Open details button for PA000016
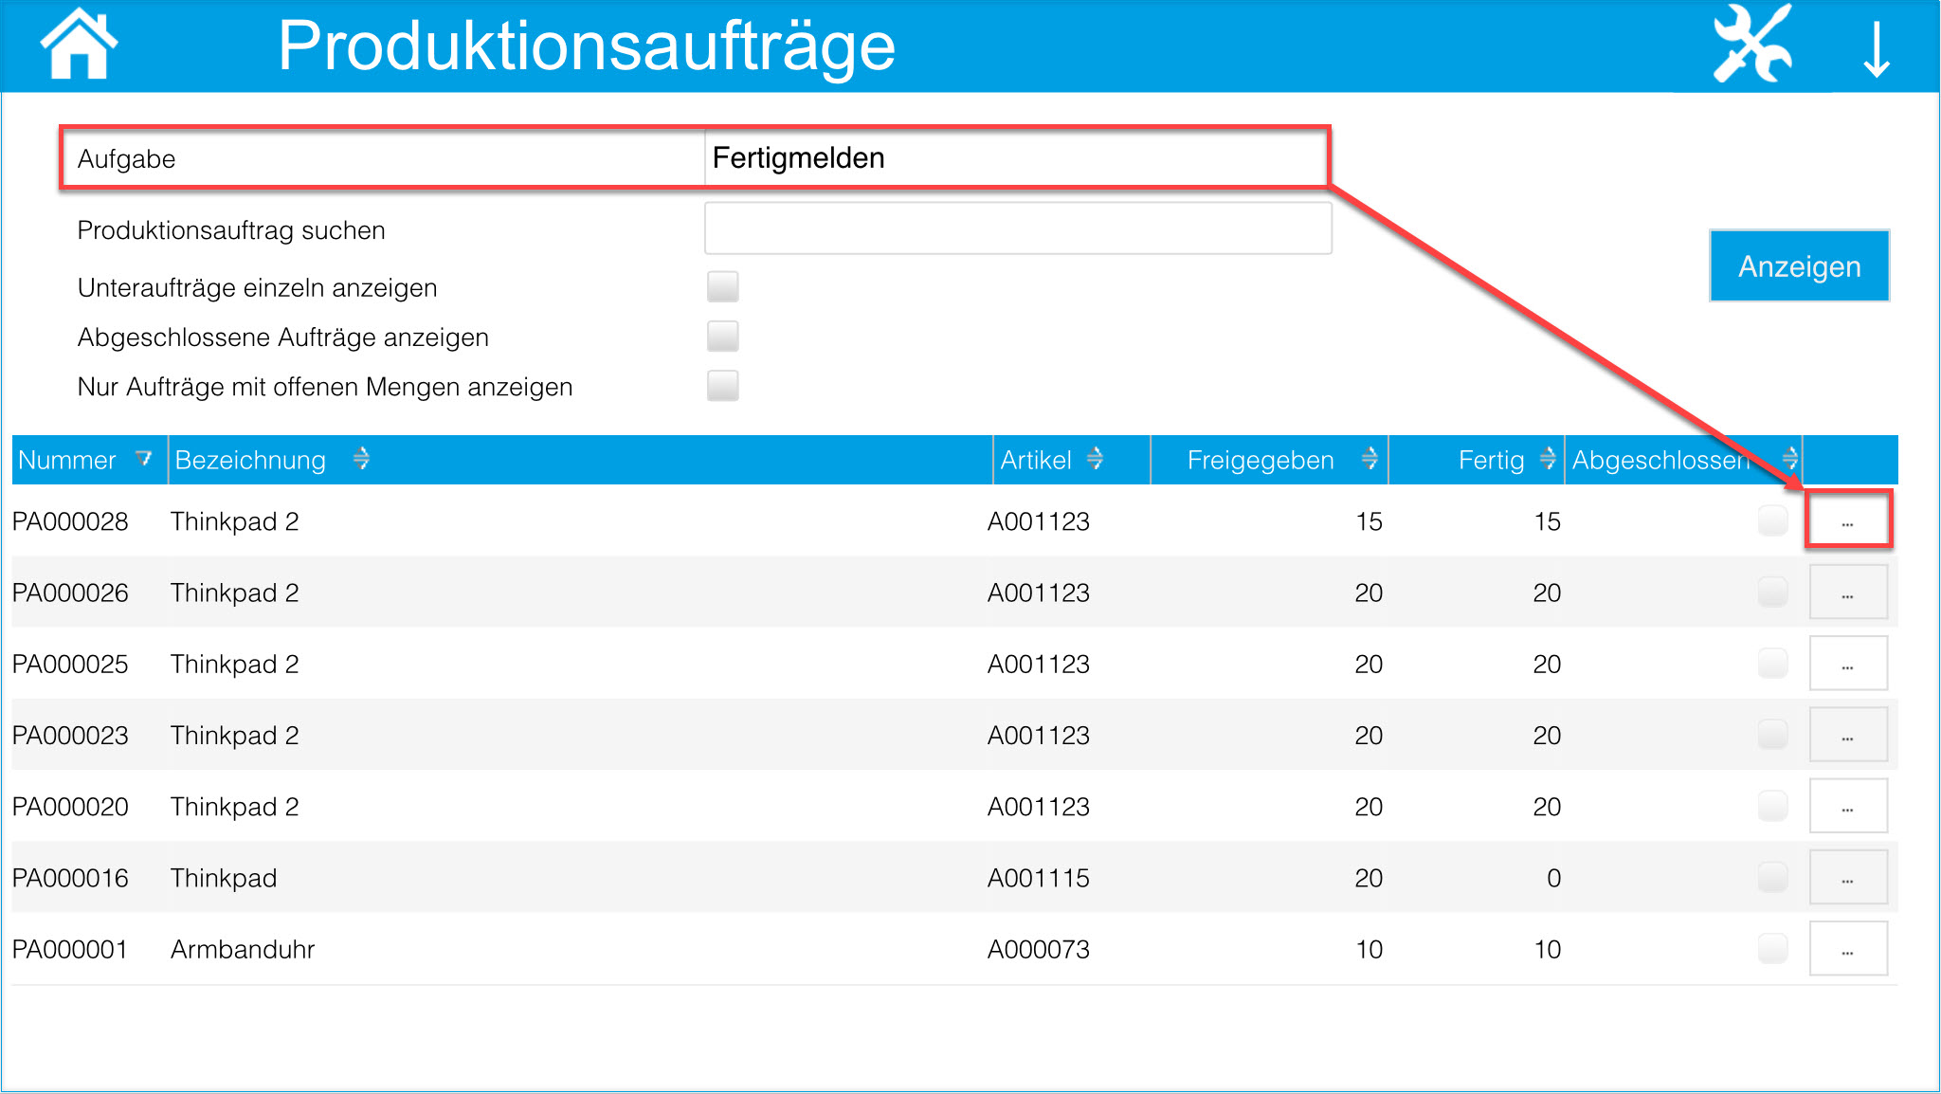Screen dimensions: 1941x1094 (x=1847, y=878)
